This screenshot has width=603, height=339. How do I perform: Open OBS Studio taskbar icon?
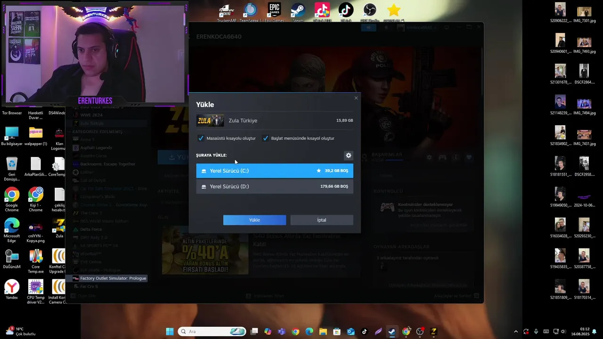click(x=420, y=331)
